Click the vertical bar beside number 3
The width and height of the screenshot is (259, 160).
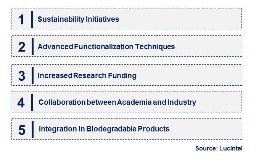[x=32, y=75]
